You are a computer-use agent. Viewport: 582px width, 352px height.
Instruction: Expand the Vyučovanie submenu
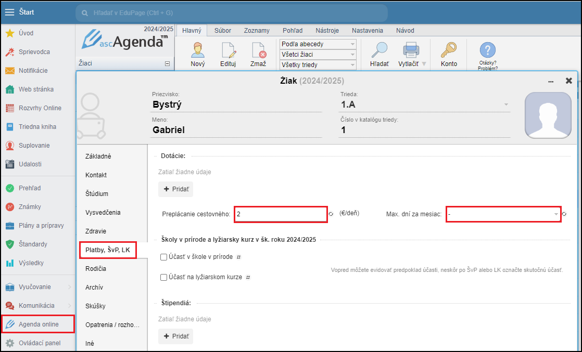tap(70, 287)
